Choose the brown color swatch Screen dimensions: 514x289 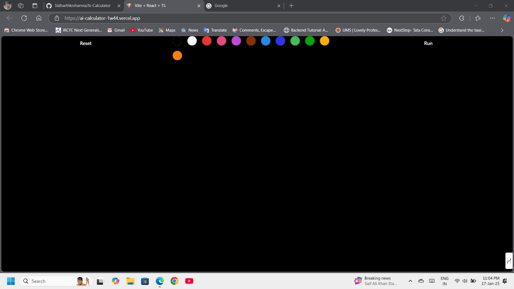pos(251,41)
